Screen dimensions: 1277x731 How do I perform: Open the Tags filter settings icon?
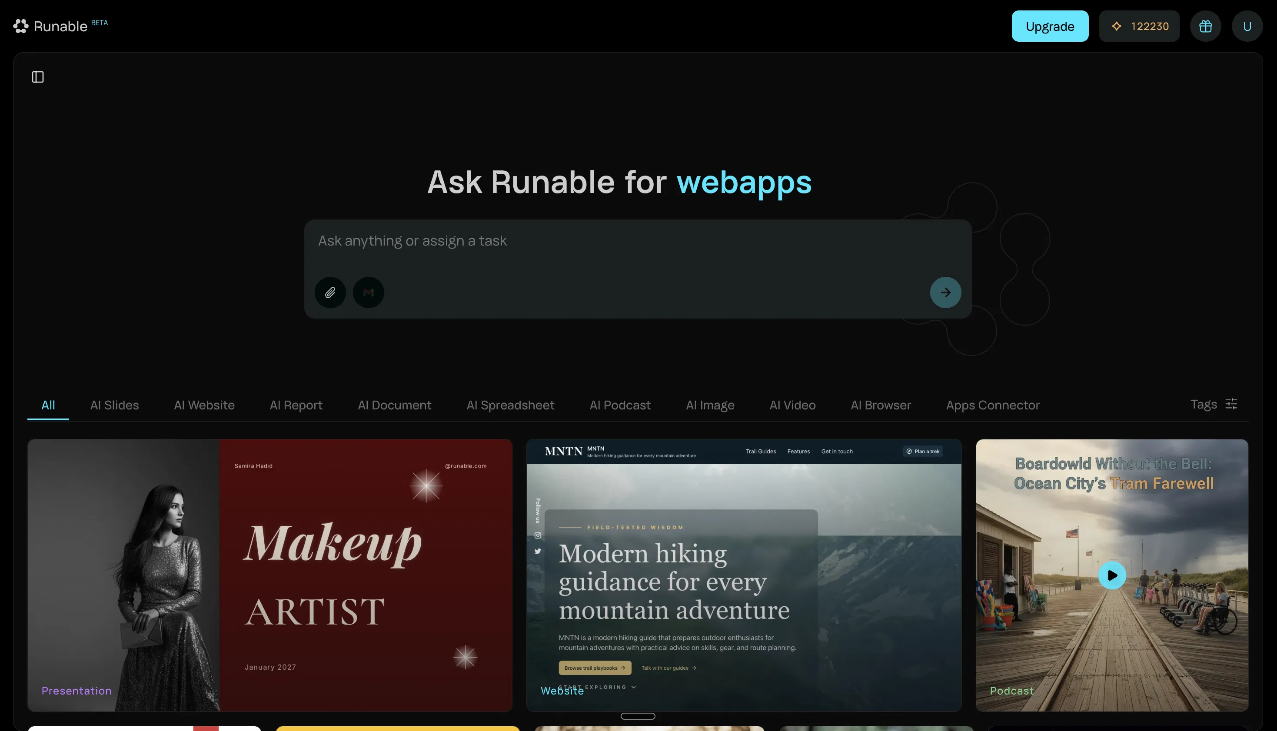1230,404
